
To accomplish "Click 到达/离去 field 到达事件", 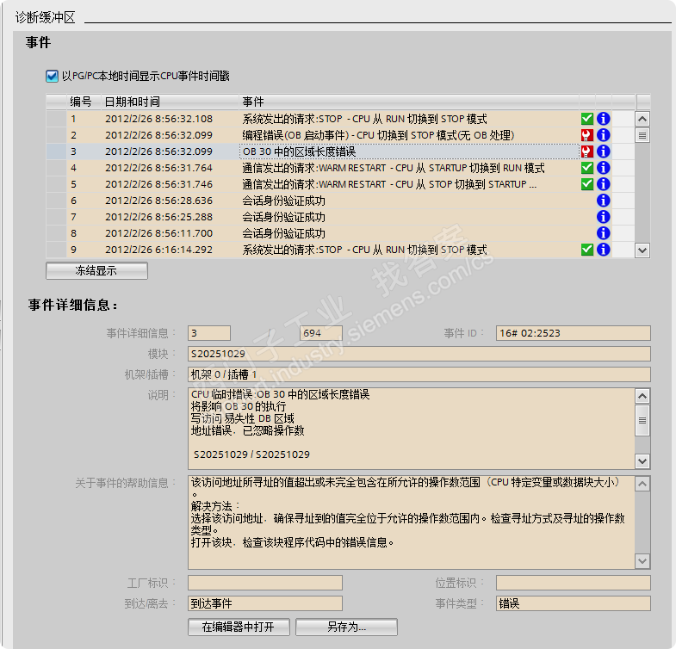I will pos(265,603).
